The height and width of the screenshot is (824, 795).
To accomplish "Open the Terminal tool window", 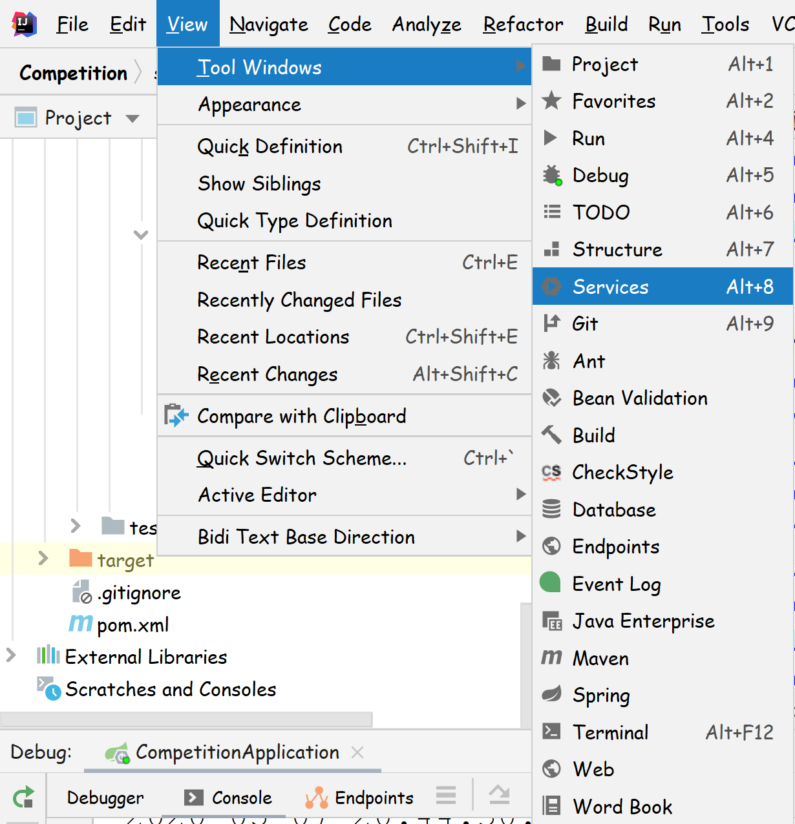I will click(x=610, y=732).
